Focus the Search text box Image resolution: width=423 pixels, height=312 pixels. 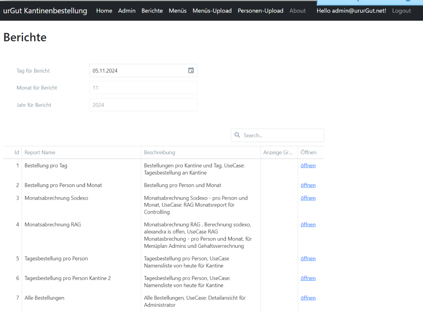(281, 135)
